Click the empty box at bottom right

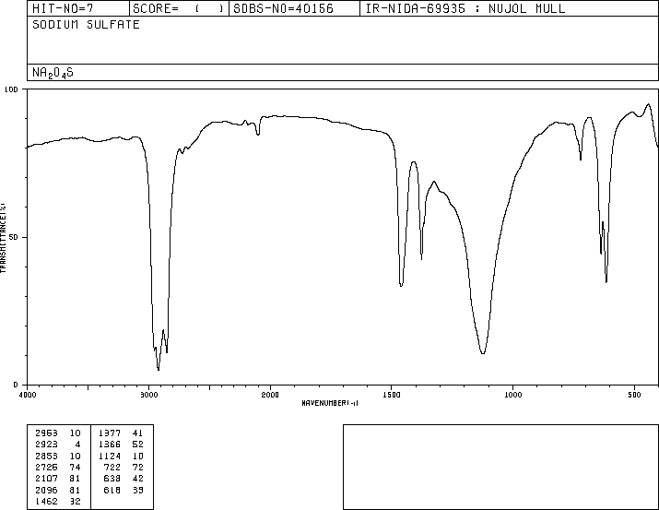[x=500, y=467]
